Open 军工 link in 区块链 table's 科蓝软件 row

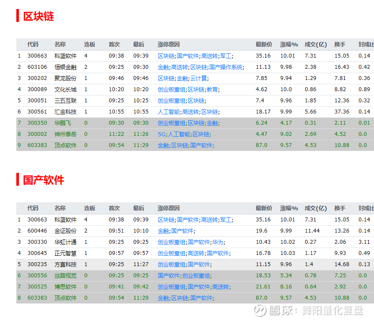point(226,56)
